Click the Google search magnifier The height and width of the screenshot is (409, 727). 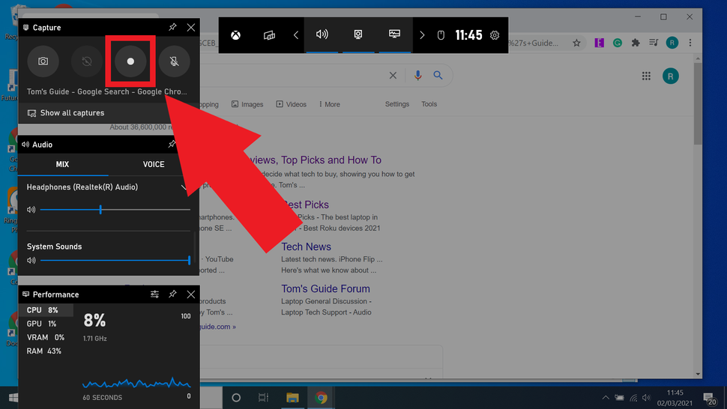438,75
